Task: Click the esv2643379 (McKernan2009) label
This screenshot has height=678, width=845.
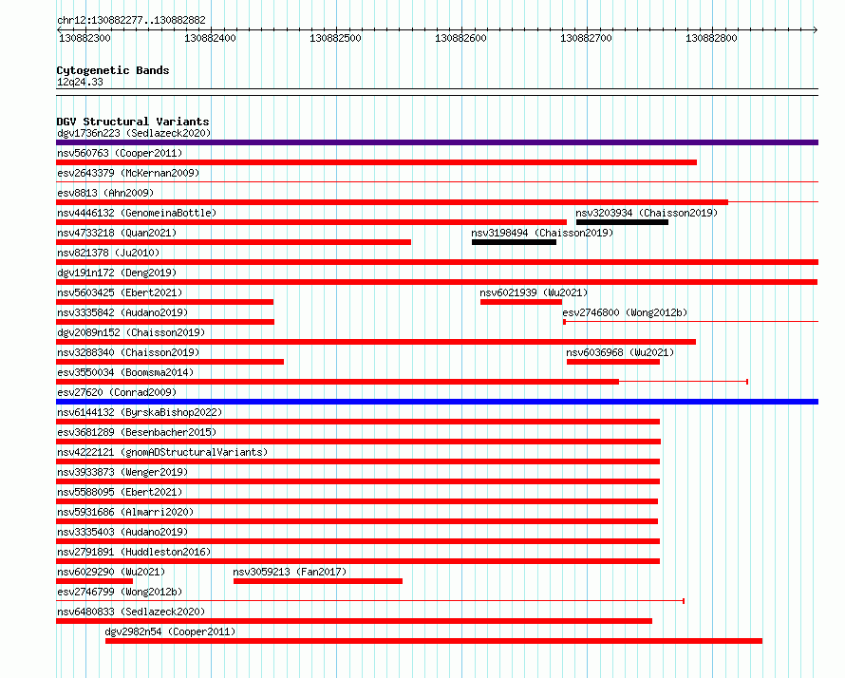Action: pos(128,173)
